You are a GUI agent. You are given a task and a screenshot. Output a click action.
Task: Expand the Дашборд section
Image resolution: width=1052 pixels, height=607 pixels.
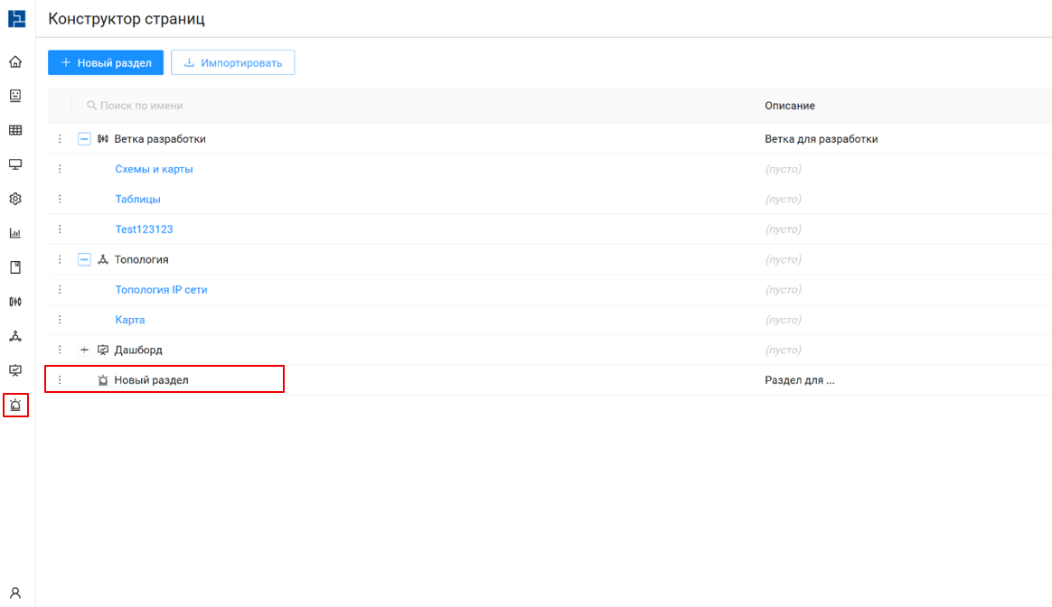pos(84,350)
